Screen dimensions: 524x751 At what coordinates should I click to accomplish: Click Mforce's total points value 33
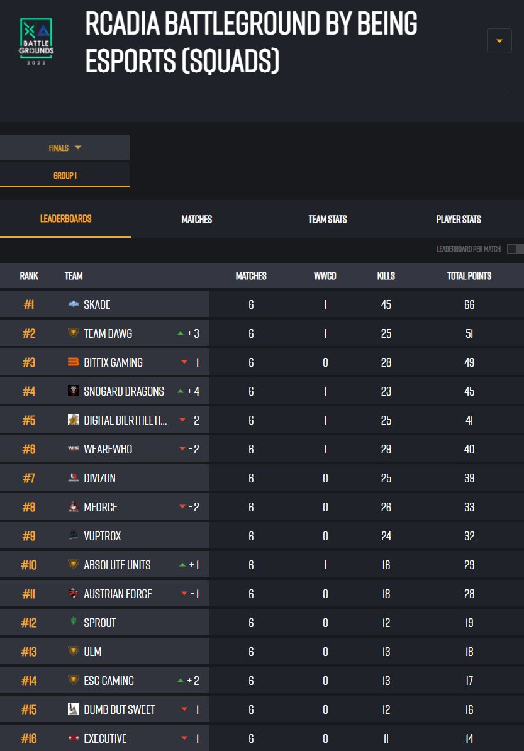pos(469,507)
